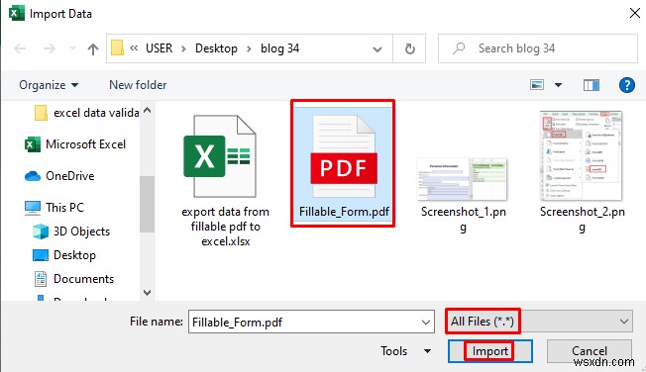The height and width of the screenshot is (372, 646).
Task: Select the Fillable_Form.pdf file
Action: (x=343, y=163)
